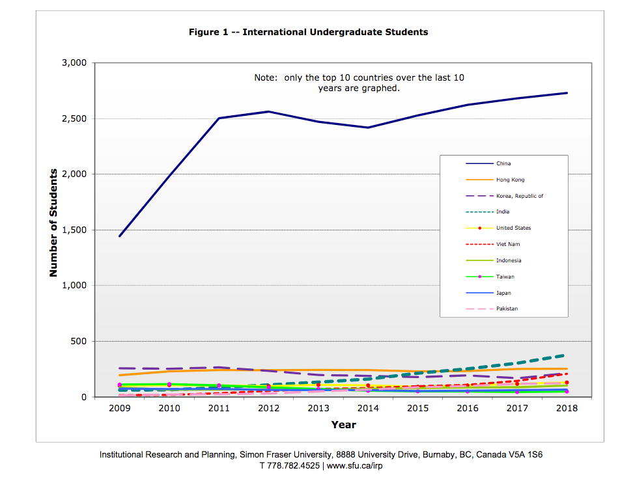The height and width of the screenshot is (479, 633).
Task: Open the www.sfu.ca/irp link
Action: coord(359,466)
